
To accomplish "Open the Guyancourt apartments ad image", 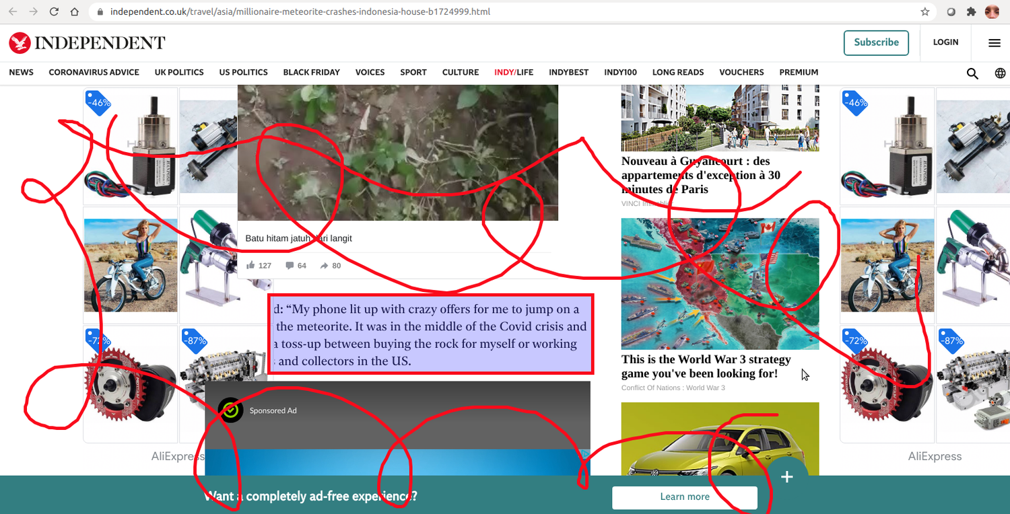I will pos(720,118).
